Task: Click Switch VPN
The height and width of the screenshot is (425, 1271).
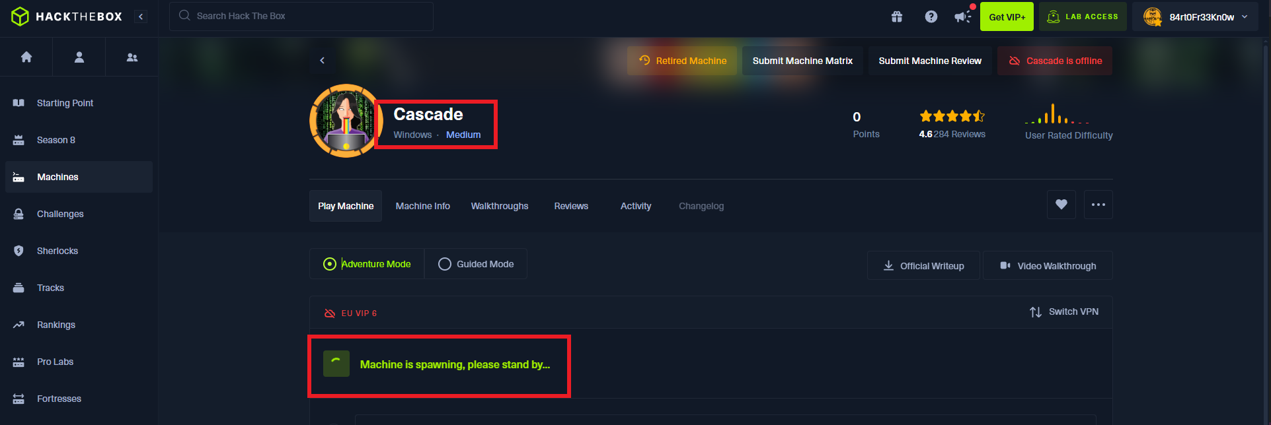Action: coord(1064,311)
